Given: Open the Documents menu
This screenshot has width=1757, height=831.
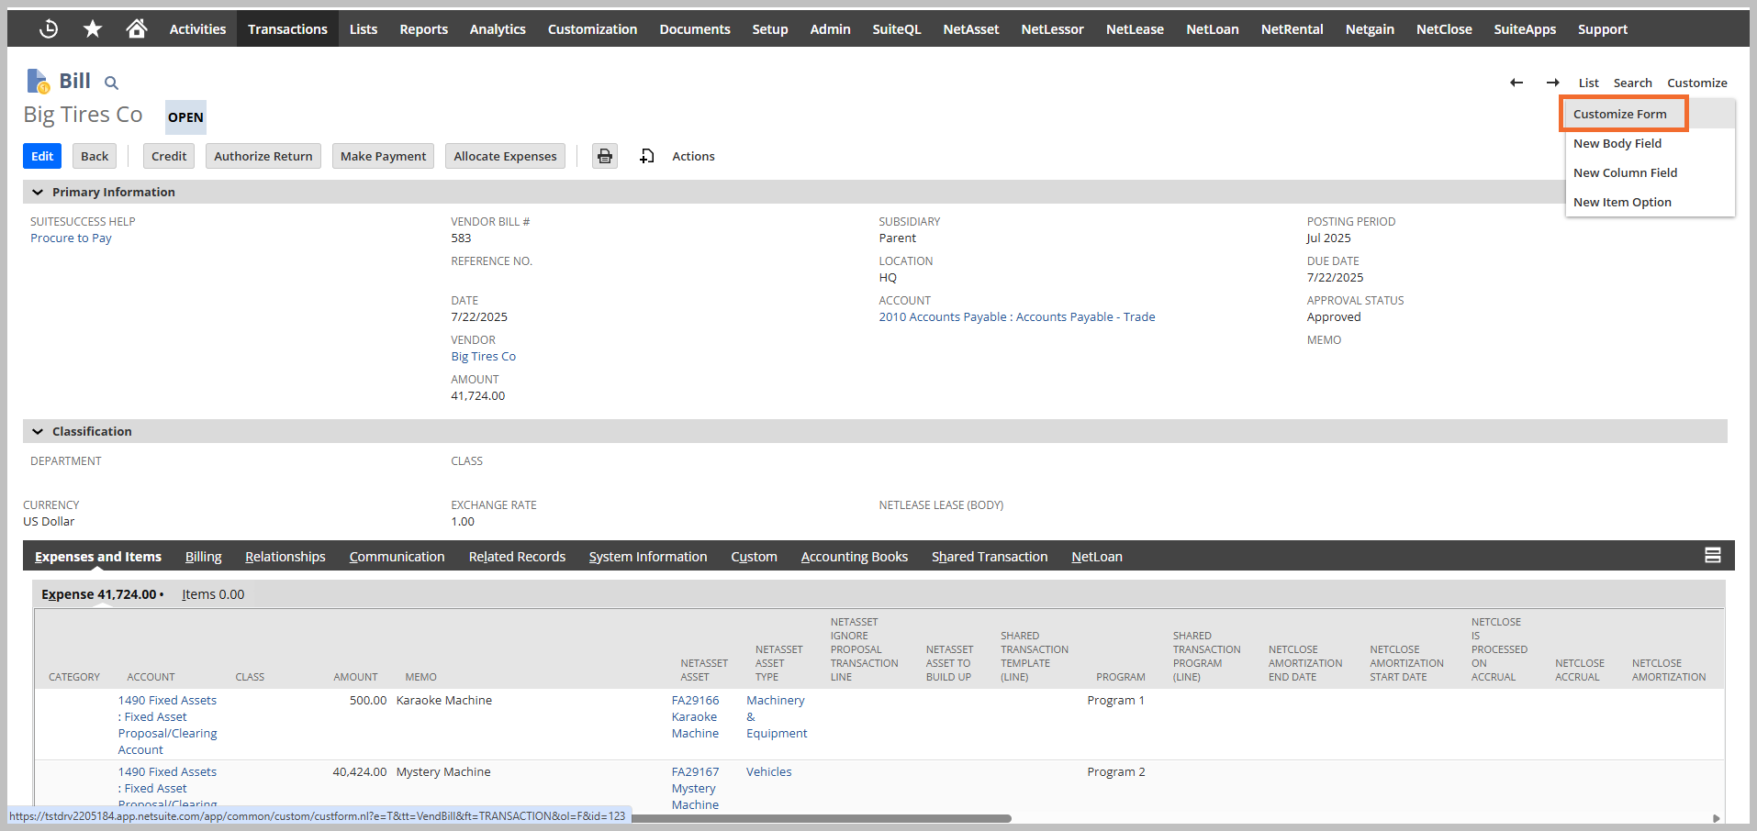Looking at the screenshot, I should tap(695, 29).
